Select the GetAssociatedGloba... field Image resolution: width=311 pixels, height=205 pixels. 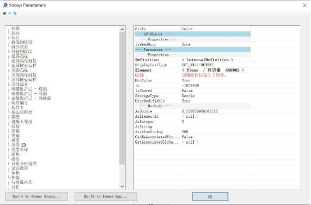pyautogui.click(x=157, y=142)
